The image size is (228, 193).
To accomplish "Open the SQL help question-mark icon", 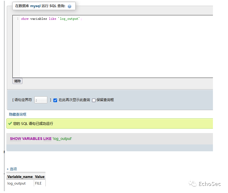I will click(x=69, y=6).
